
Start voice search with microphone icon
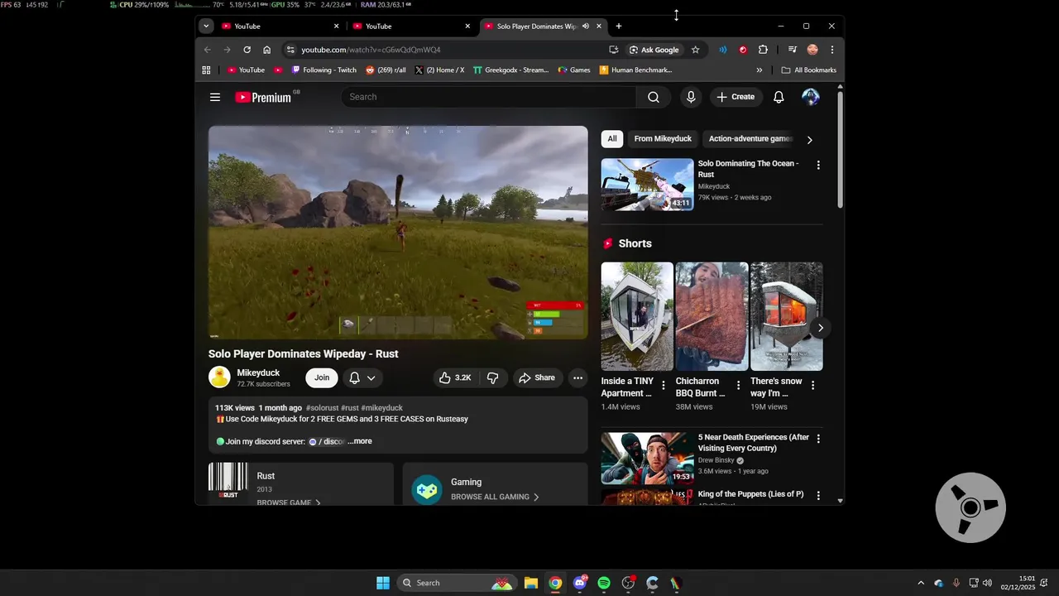(x=691, y=97)
